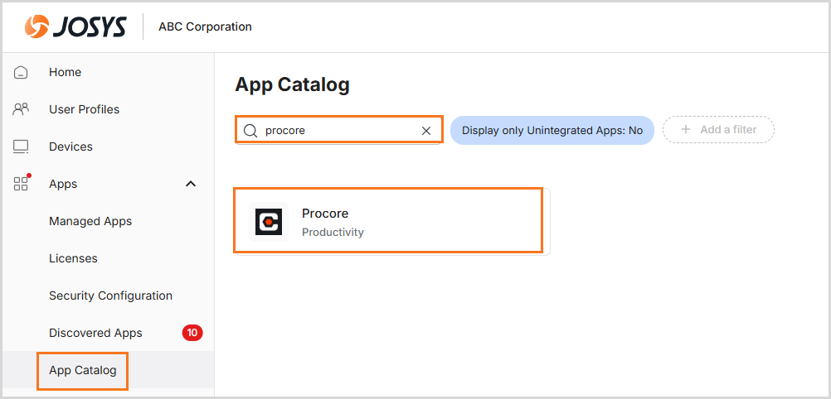Clear the search with the X icon
Viewport: 831px width, 399px height.
point(426,130)
